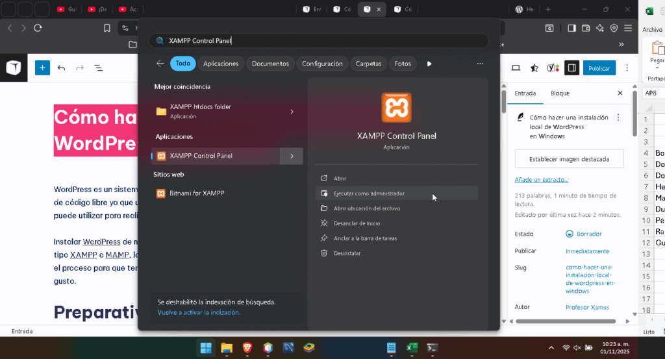Expand the XAMPP Control Panel result chevron
The height and width of the screenshot is (359, 665).
tap(292, 156)
